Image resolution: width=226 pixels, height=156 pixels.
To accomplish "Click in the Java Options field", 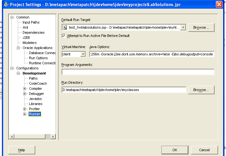I will [152, 54].
